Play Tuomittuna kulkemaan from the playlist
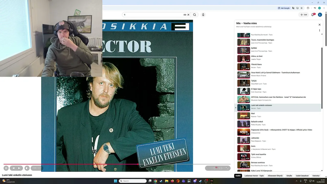 pos(278,75)
